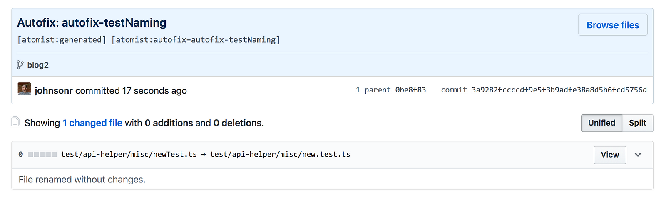Click the File renamed without changes message
666x199 pixels.
tap(82, 180)
